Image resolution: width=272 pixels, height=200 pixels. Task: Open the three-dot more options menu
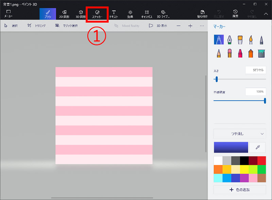coord(202,26)
